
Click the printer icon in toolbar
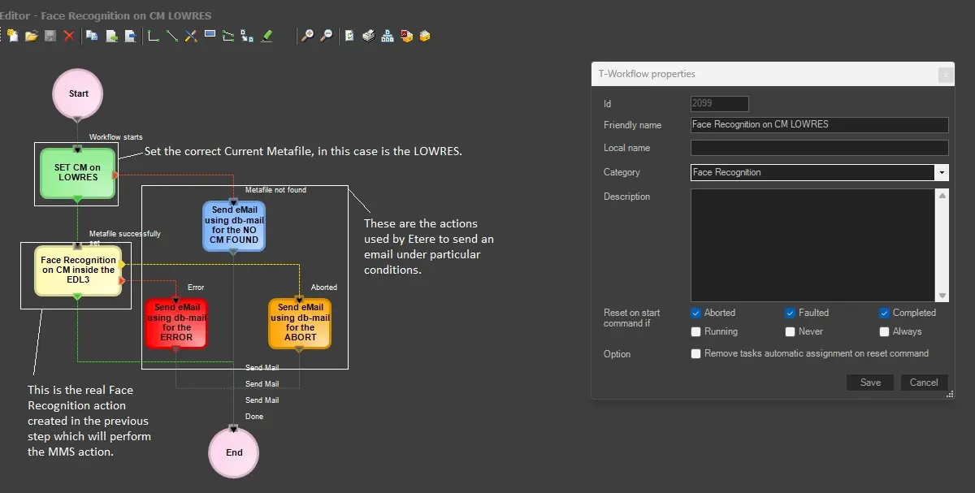(x=368, y=36)
